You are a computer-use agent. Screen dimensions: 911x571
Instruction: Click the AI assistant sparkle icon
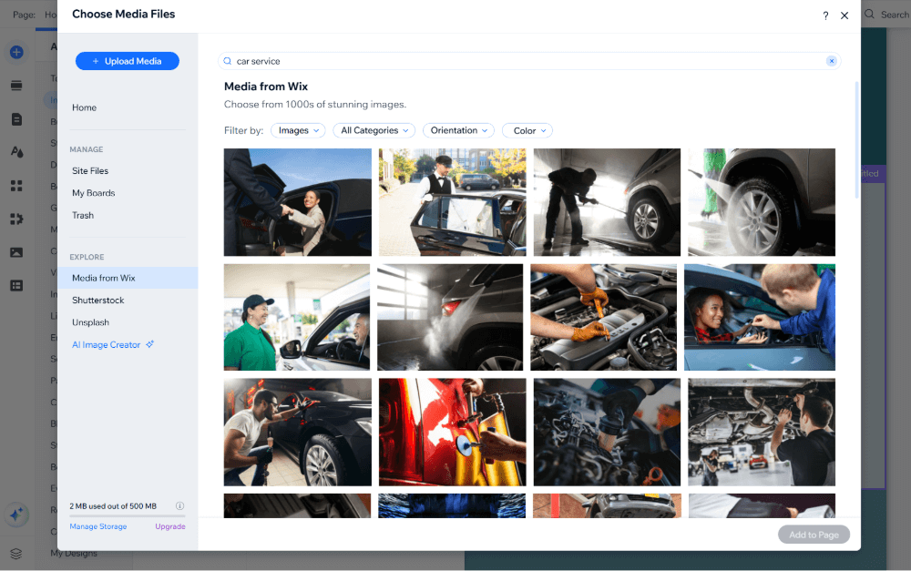[16, 514]
